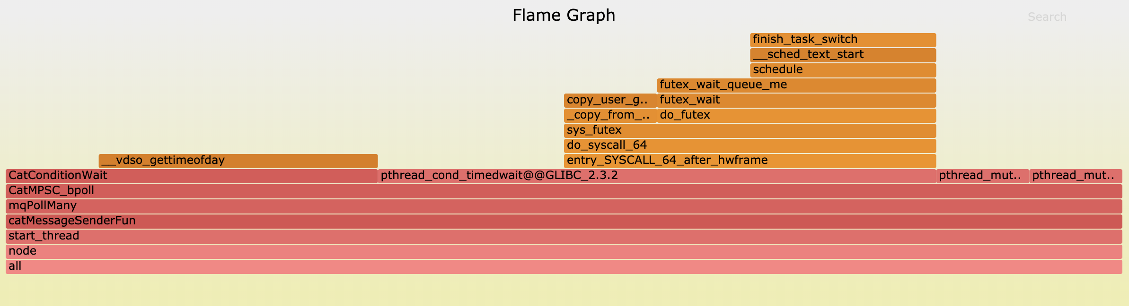Click the rightmost pthread_mut.. frame
1129x308 pixels.
1076,176
